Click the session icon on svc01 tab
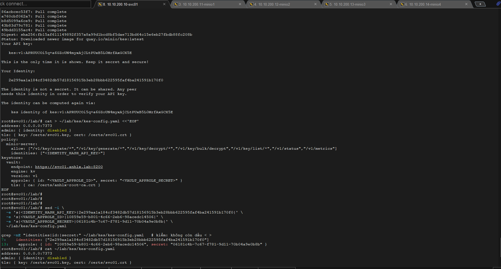Image resolution: width=501 pixels, height=269 pixels. pyautogui.click(x=100, y=4)
